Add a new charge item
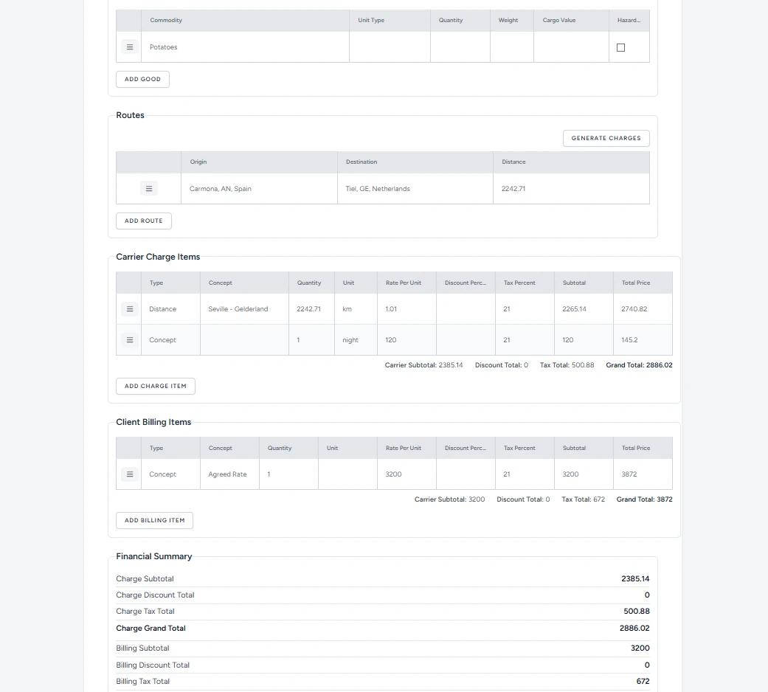 coord(156,386)
